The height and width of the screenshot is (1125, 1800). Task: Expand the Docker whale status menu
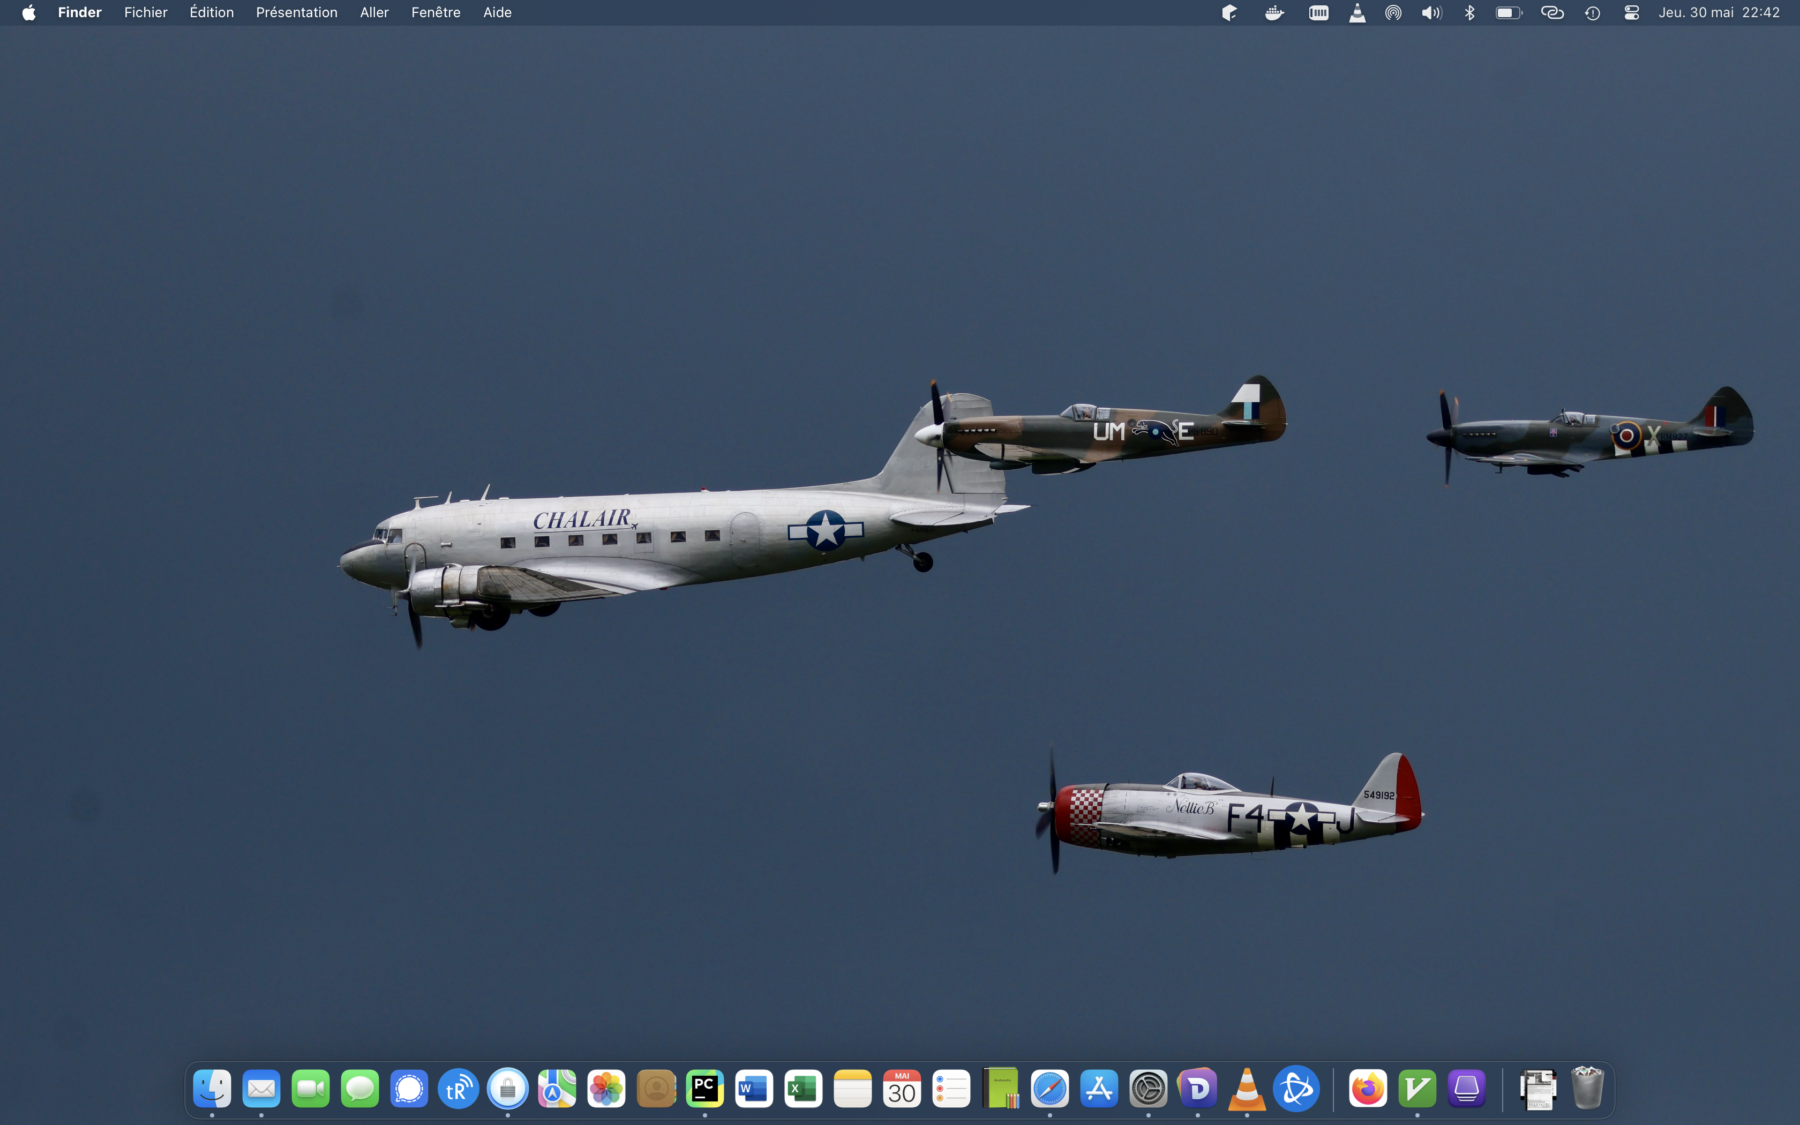1274,13
